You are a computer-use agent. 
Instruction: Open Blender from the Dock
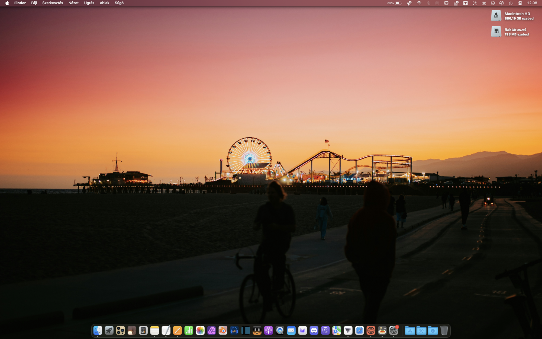point(223,330)
